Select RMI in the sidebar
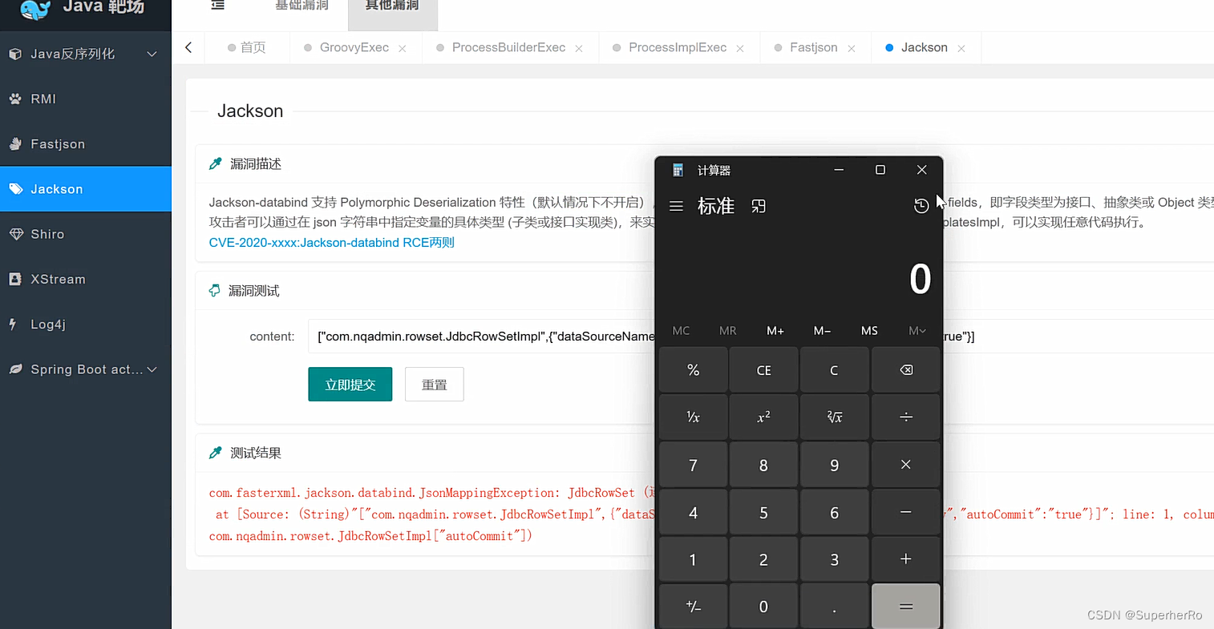Screen dimensions: 1214x629 tap(85, 99)
